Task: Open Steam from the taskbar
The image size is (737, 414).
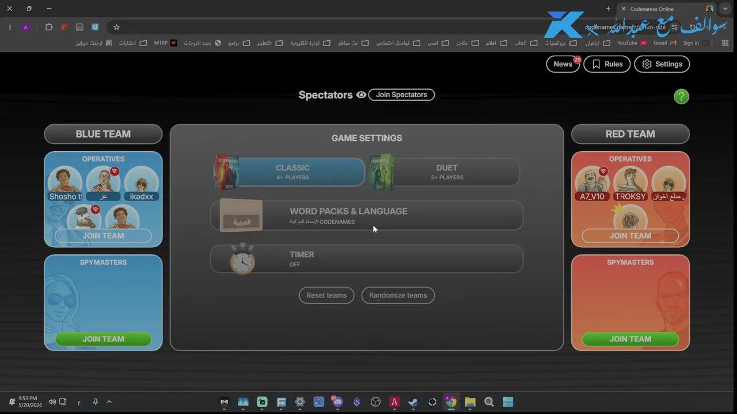Action: 413,402
